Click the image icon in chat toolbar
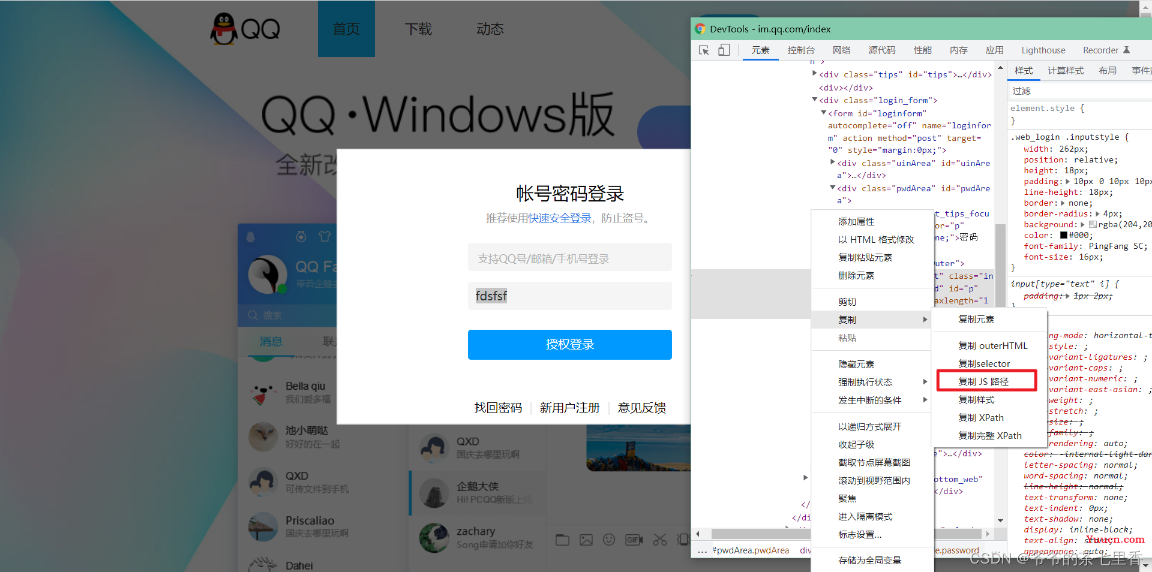Screen dimensions: 1152x572 (586, 540)
